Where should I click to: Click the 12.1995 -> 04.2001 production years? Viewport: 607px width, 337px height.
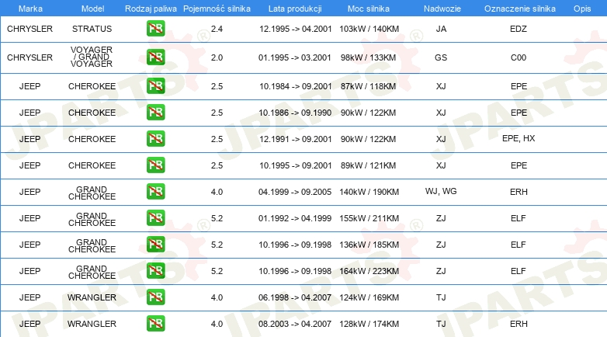[x=296, y=29]
